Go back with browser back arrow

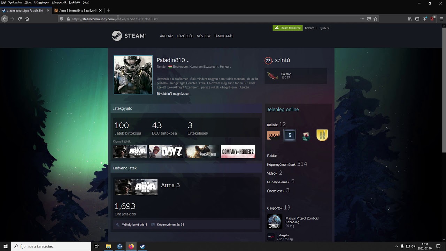click(5, 19)
